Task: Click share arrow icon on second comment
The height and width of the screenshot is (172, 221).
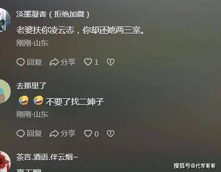Action: (54, 133)
